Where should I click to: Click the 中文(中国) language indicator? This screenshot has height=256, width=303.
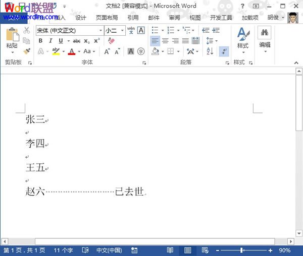tap(109, 250)
